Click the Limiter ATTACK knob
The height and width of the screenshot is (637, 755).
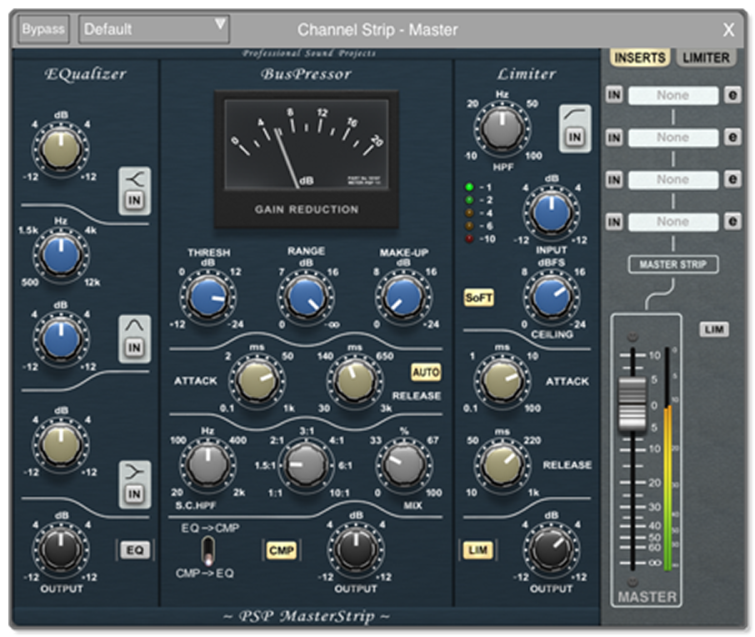[502, 382]
